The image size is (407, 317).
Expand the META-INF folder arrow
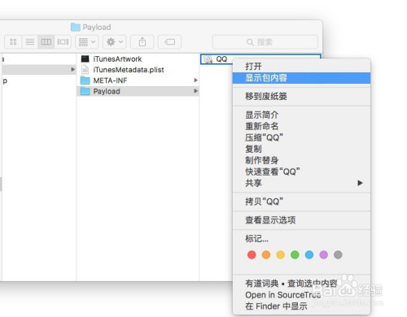point(195,80)
